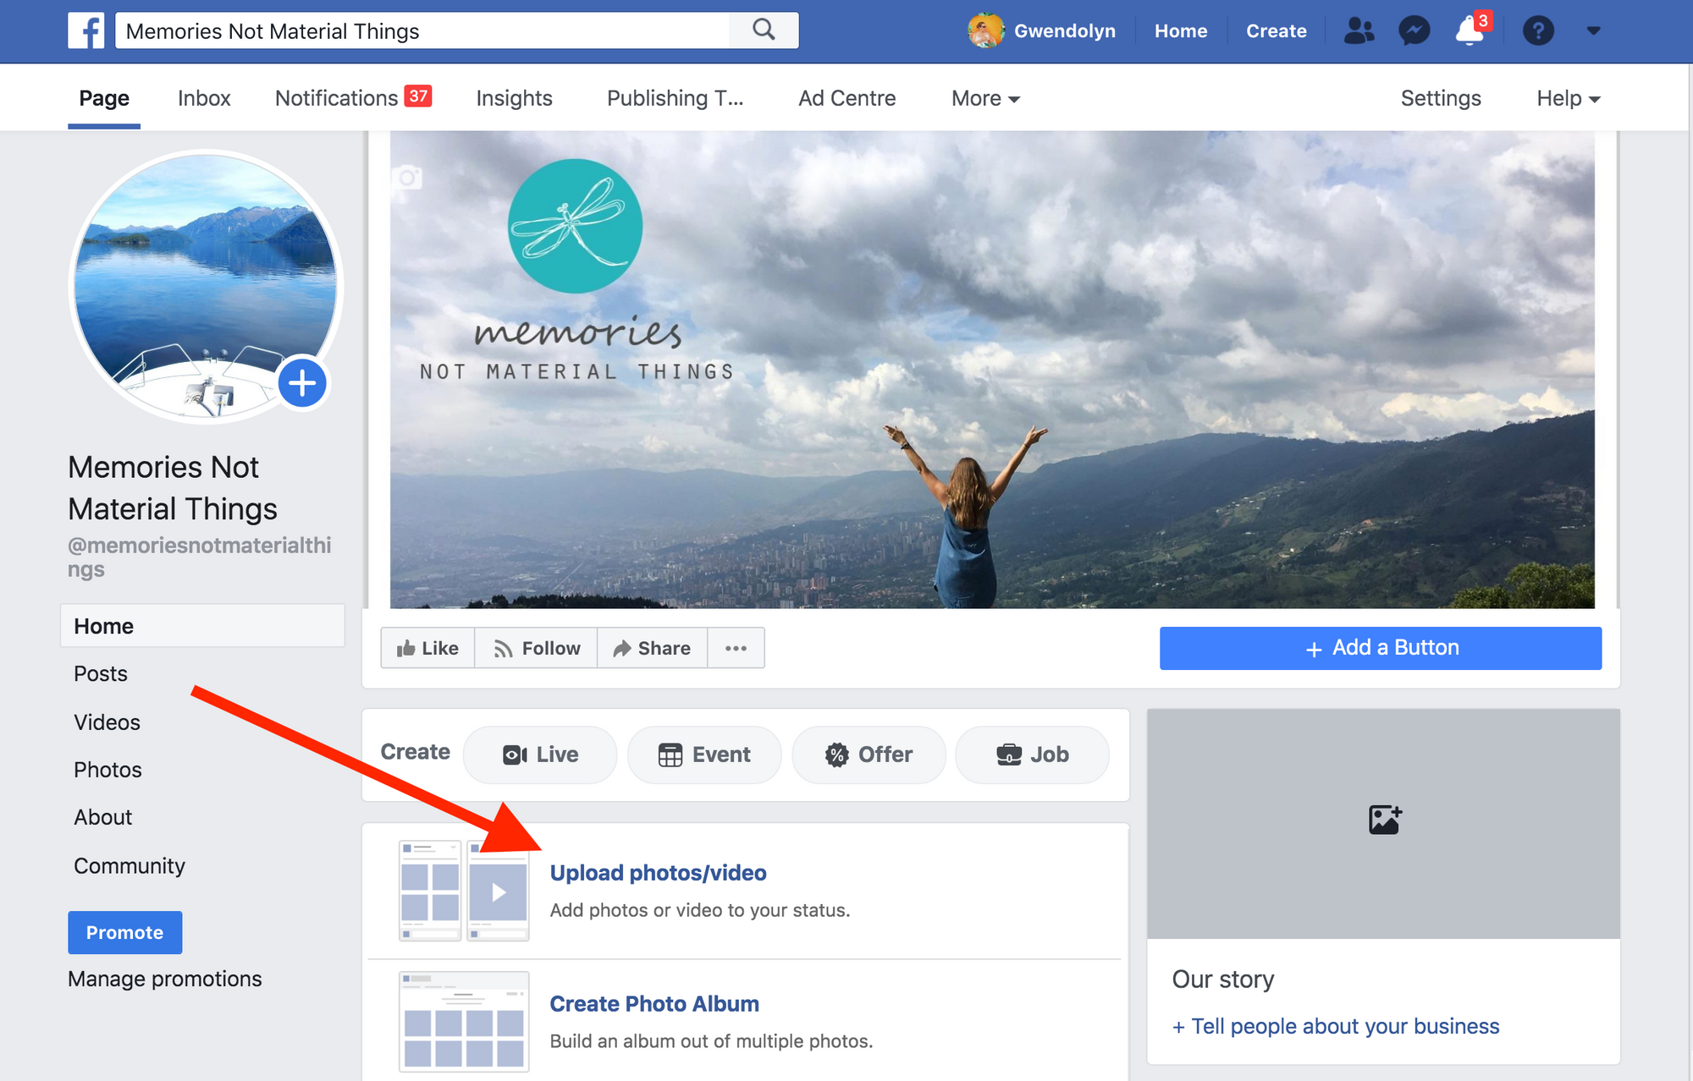Image resolution: width=1693 pixels, height=1081 pixels.
Task: Toggle the Like button on the page
Action: point(427,648)
